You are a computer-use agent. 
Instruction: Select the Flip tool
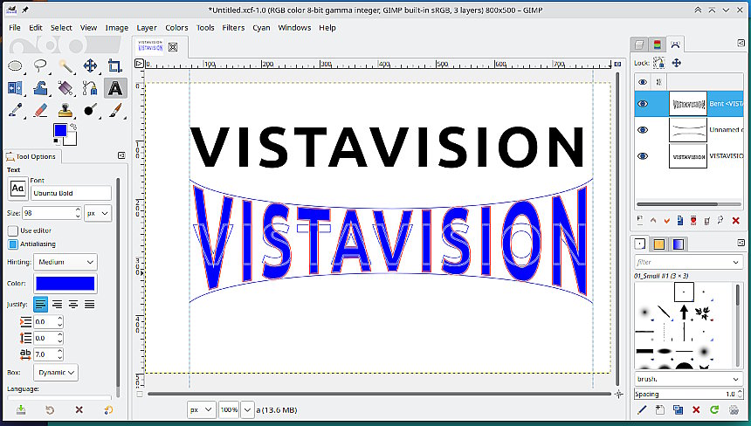[x=16, y=88]
